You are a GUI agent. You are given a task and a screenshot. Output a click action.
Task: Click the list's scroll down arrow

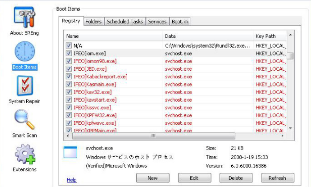290,128
